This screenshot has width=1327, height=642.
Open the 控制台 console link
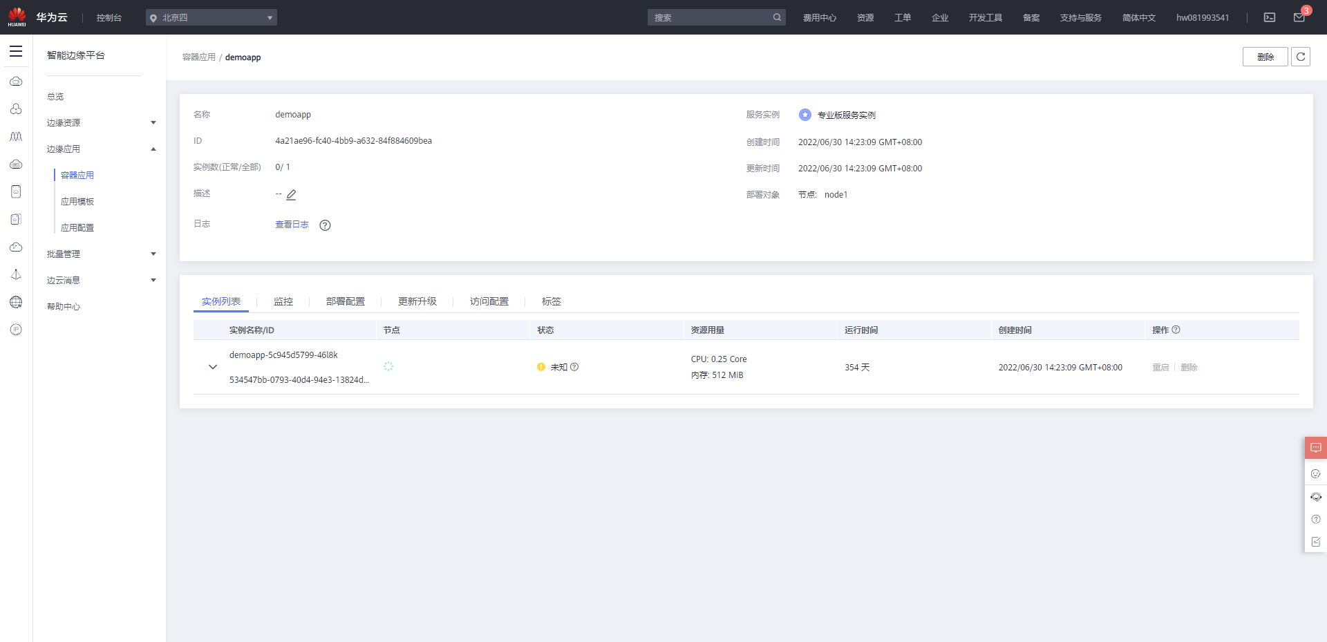109,18
